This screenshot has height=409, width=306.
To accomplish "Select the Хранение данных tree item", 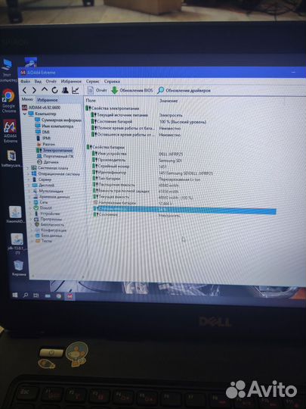I will tap(51, 197).
